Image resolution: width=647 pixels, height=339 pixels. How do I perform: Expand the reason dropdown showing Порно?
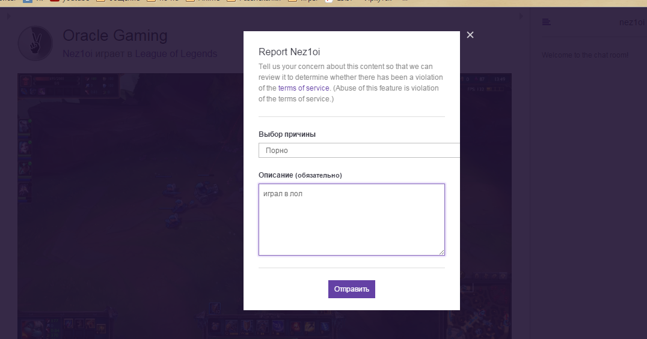coord(359,151)
